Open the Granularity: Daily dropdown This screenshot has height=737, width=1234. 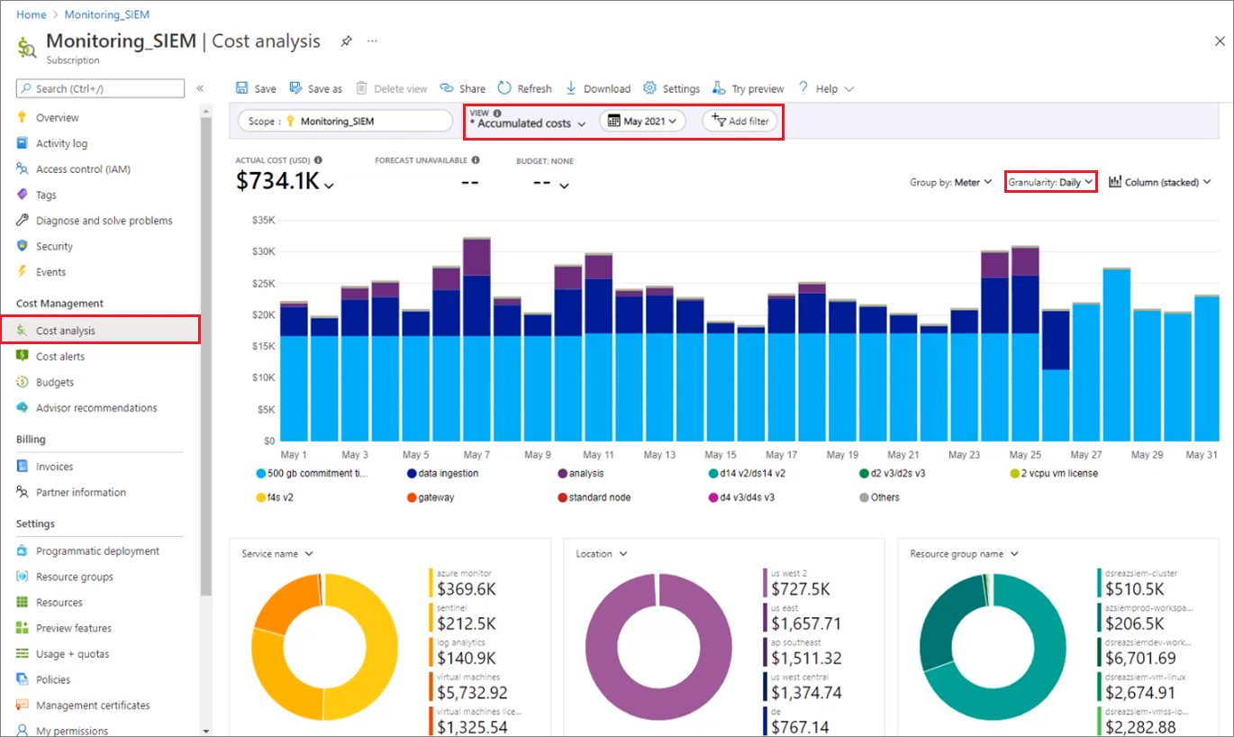point(1050,181)
